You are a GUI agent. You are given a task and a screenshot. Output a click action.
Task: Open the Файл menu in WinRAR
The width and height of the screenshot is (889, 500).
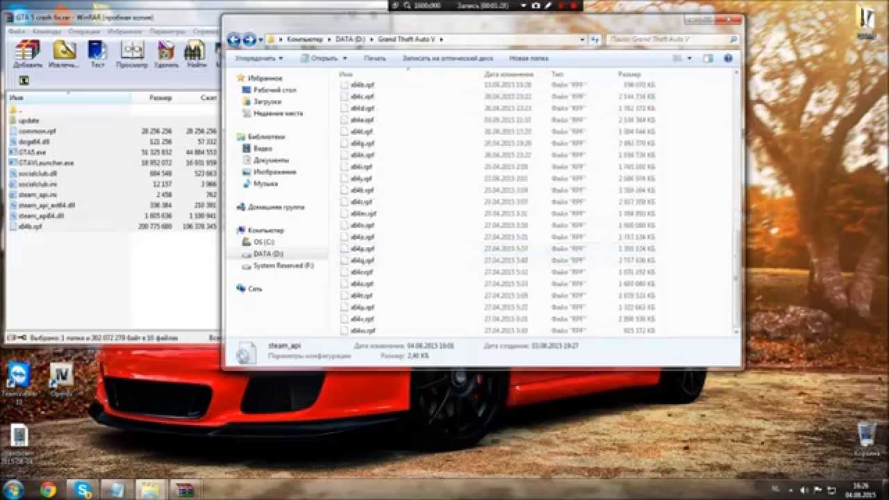[17, 31]
